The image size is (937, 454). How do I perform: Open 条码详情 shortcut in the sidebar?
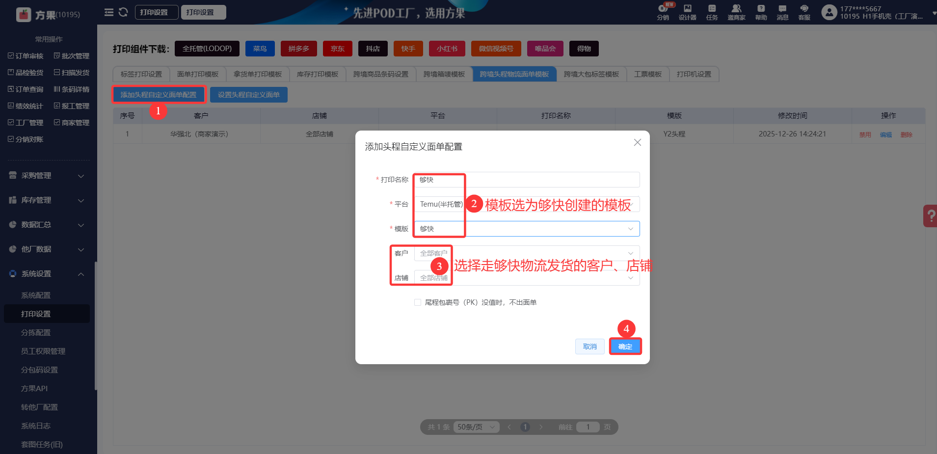[x=72, y=89]
